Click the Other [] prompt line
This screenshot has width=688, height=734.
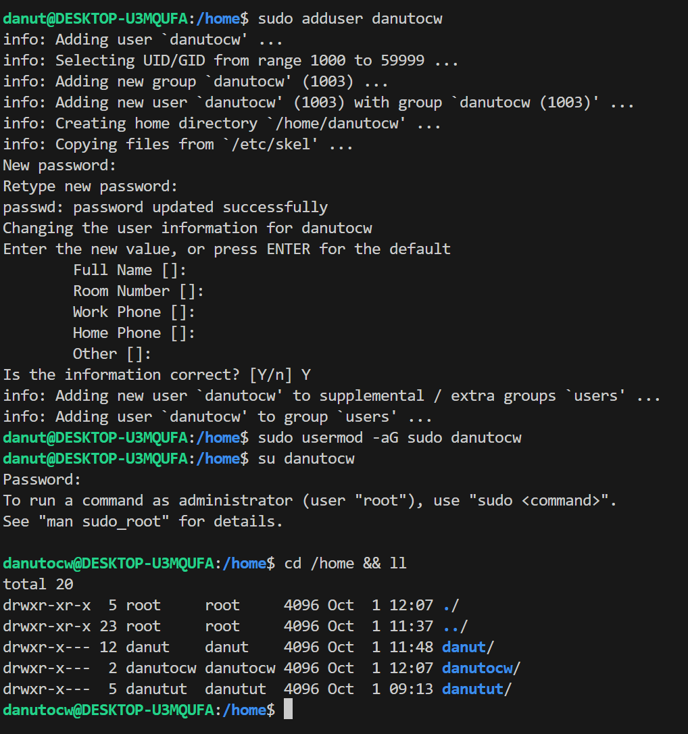click(112, 353)
